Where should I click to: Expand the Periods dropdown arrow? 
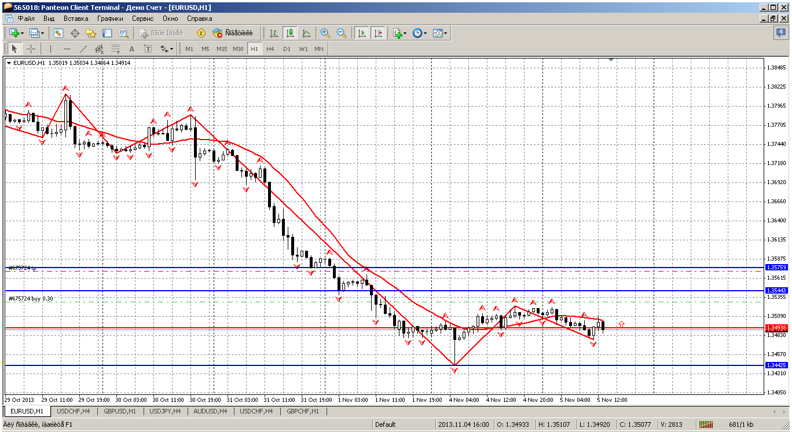tap(425, 34)
